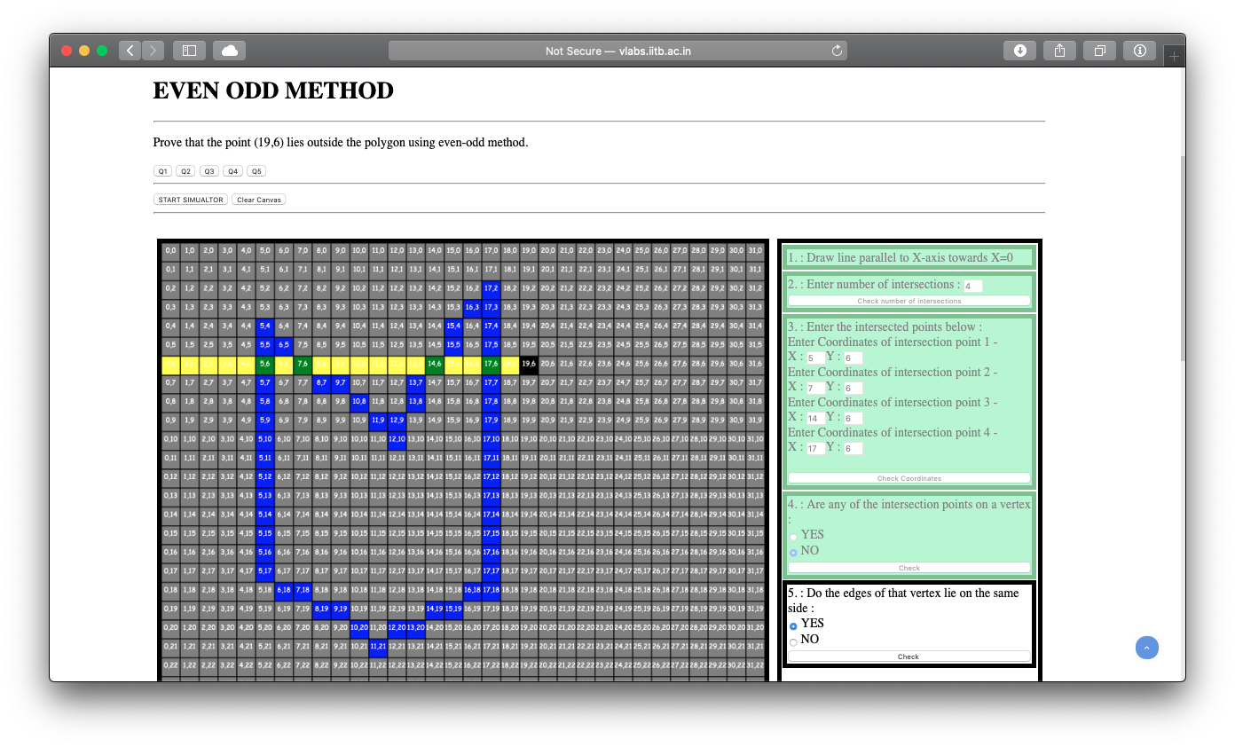Click blue grid cell 16,3
The width and height of the screenshot is (1235, 747).
click(472, 307)
